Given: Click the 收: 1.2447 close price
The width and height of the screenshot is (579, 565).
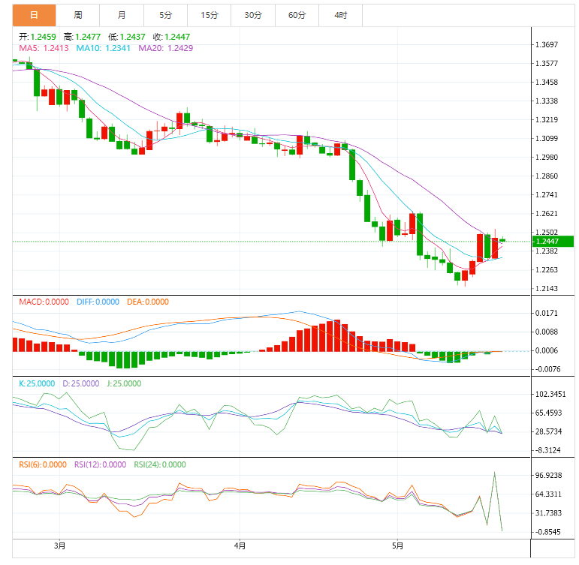Looking at the screenshot, I should (x=171, y=37).
